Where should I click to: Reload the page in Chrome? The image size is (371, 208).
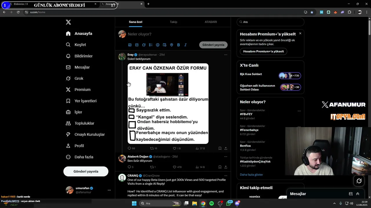pos(18,12)
